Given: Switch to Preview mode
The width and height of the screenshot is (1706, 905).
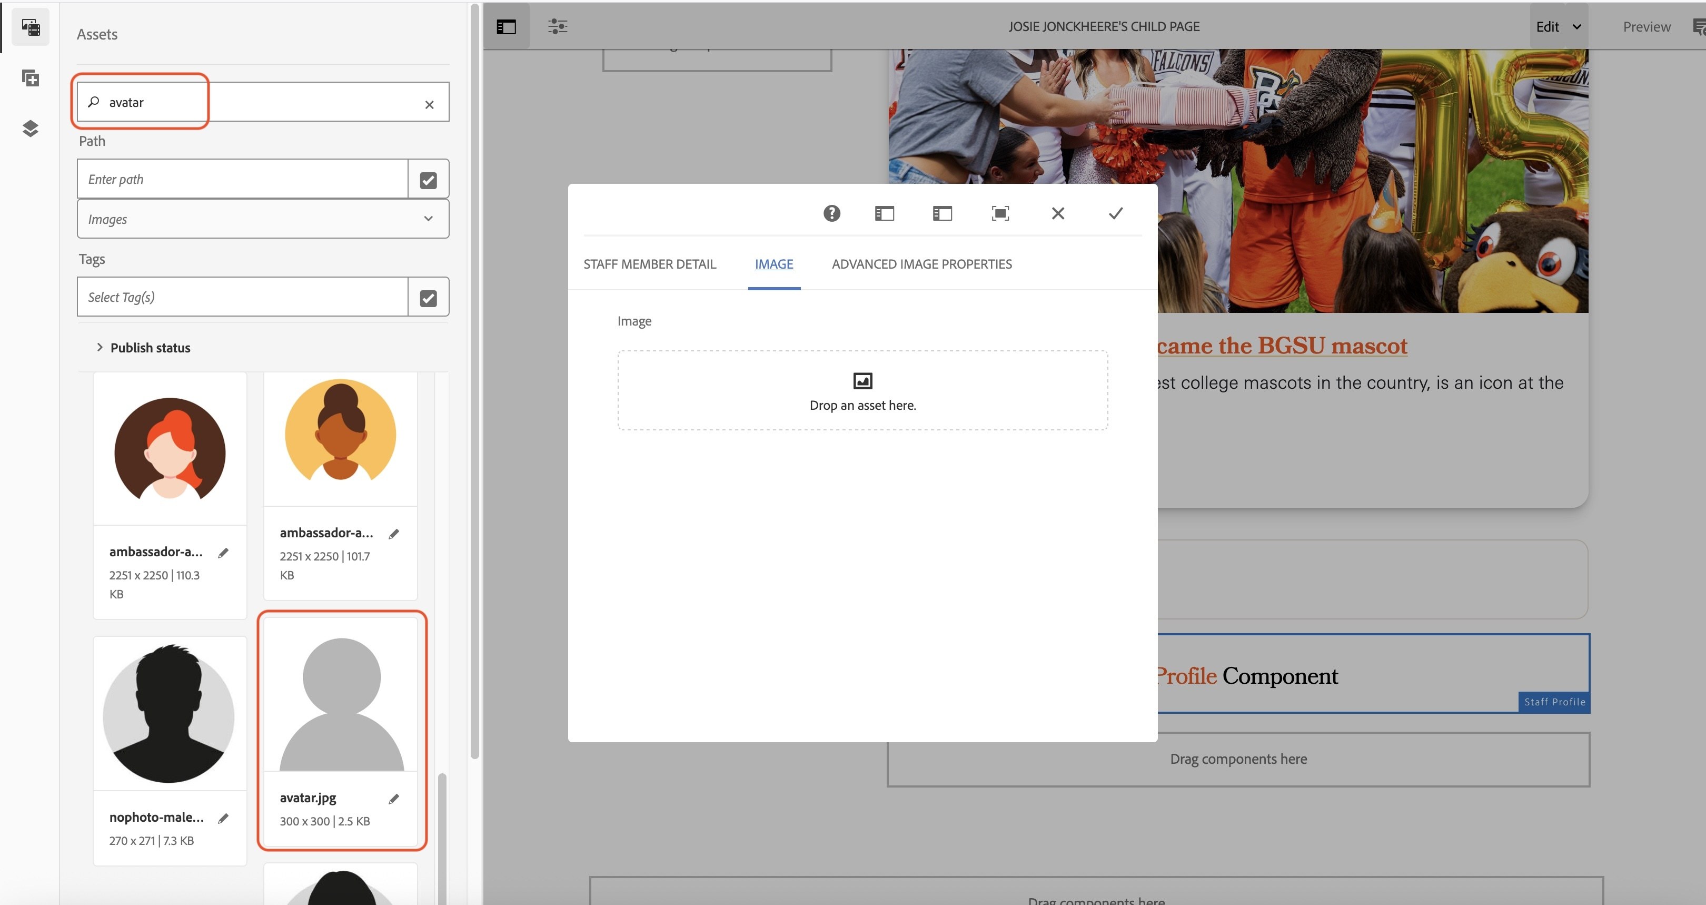Looking at the screenshot, I should [1647, 26].
